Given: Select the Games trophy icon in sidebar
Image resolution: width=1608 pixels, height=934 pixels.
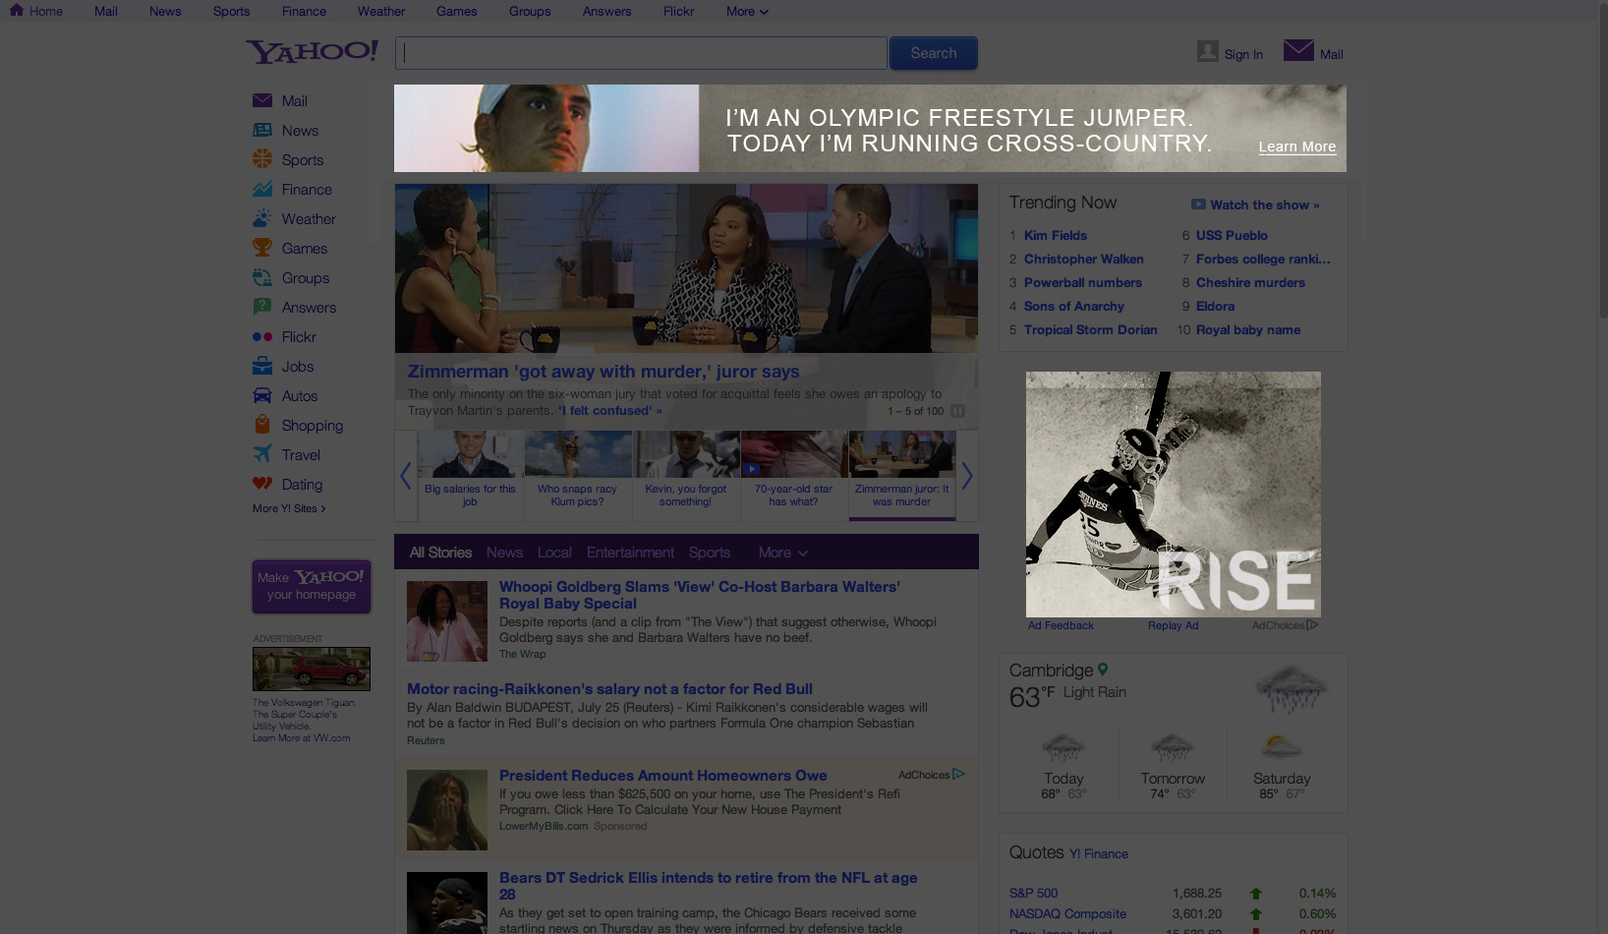Looking at the screenshot, I should pyautogui.click(x=262, y=248).
